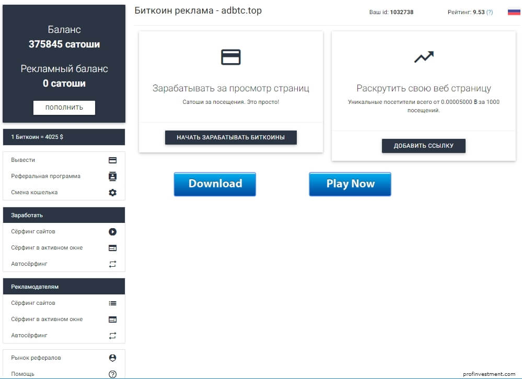Click the question mark icon beside Помощь

[x=112, y=374]
